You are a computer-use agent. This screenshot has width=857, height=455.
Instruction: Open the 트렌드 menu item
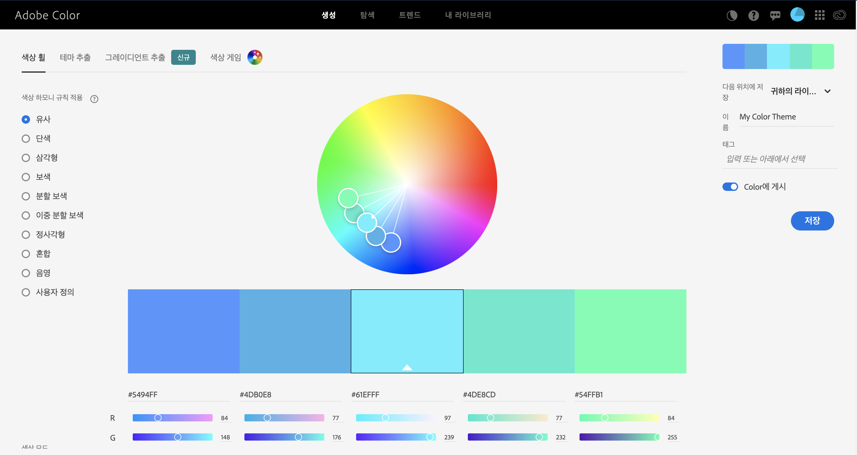pos(410,15)
